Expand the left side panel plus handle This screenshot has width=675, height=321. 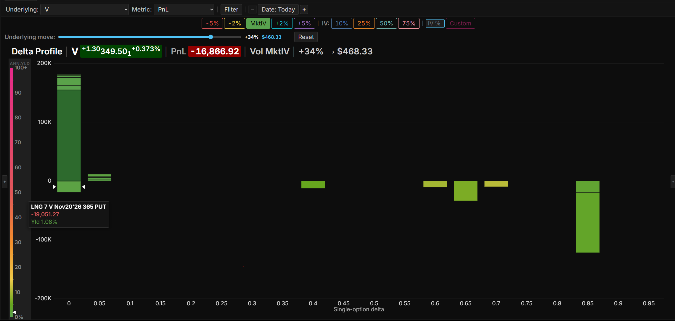tap(5, 182)
